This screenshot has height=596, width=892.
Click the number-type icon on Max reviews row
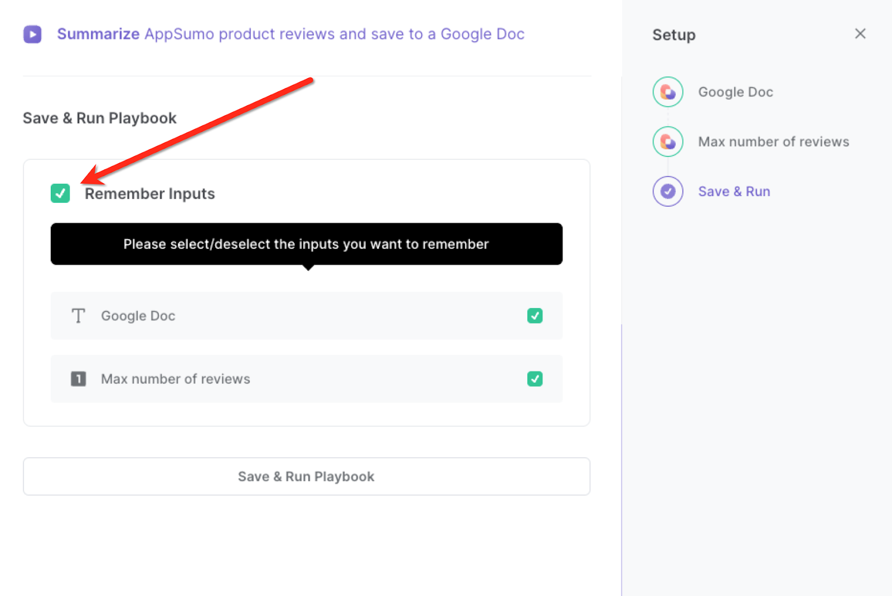(79, 379)
